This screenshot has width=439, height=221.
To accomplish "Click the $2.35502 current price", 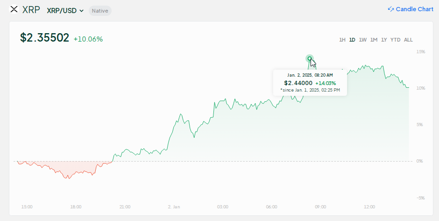I will (44, 38).
